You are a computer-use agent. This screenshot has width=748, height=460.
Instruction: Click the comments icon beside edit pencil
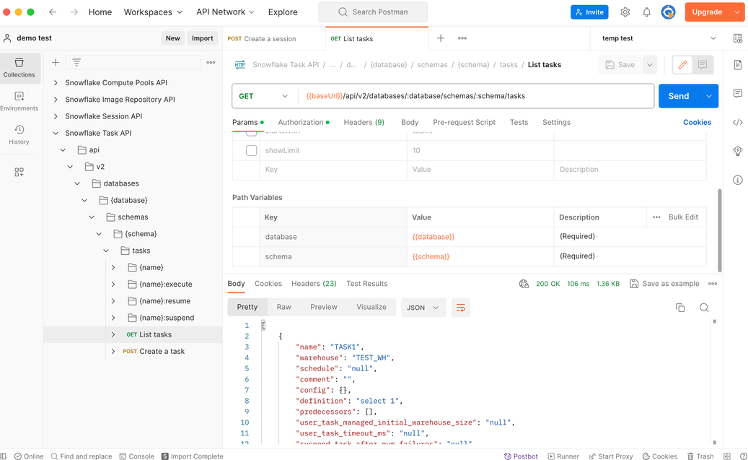tap(702, 65)
